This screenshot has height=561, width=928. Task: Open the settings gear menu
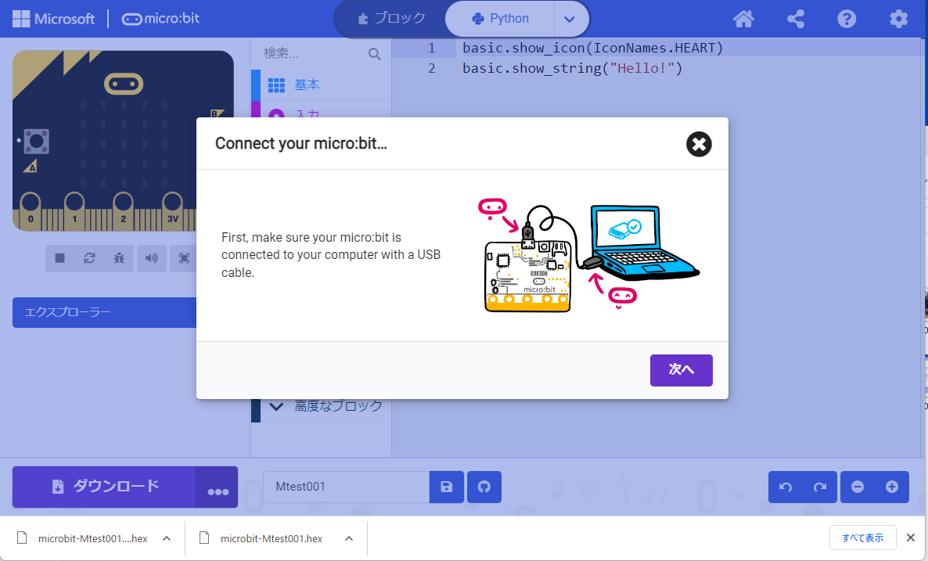click(x=898, y=19)
